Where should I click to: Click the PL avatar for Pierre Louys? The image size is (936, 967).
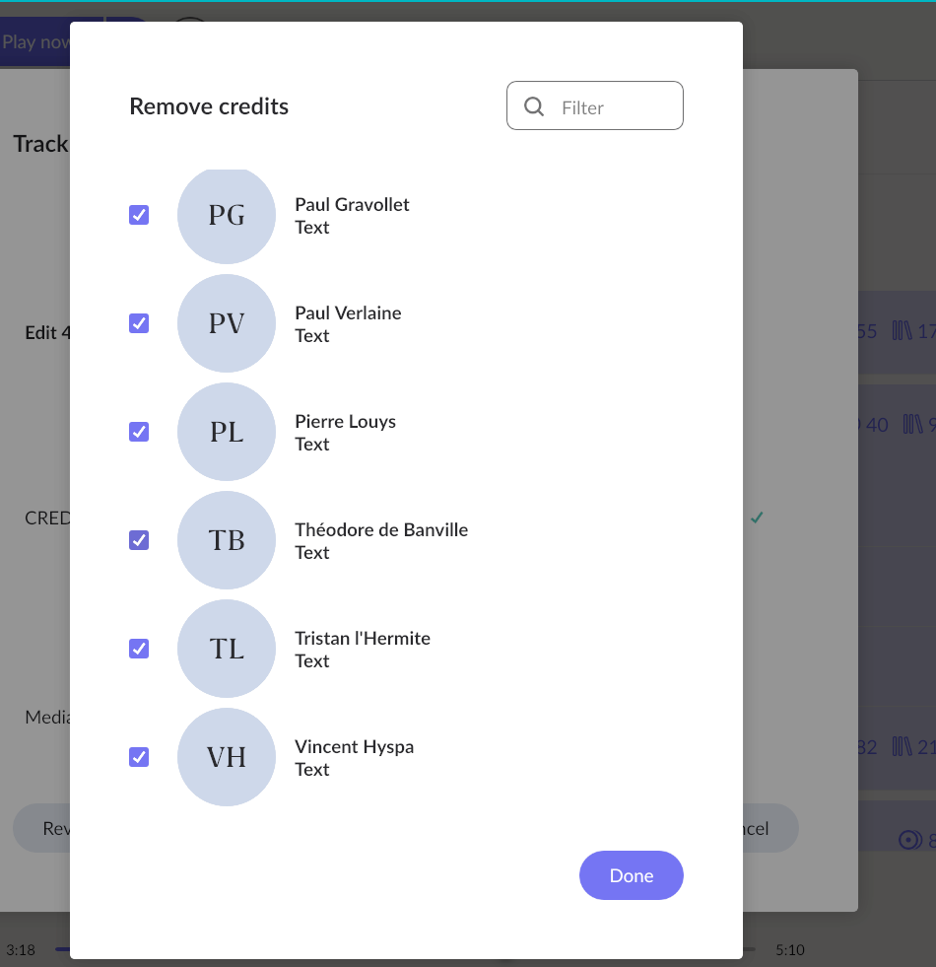click(227, 432)
